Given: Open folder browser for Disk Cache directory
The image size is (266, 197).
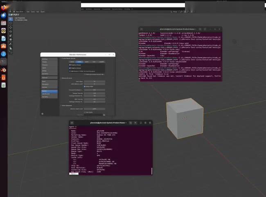Looking at the screenshot, I should (104, 115).
